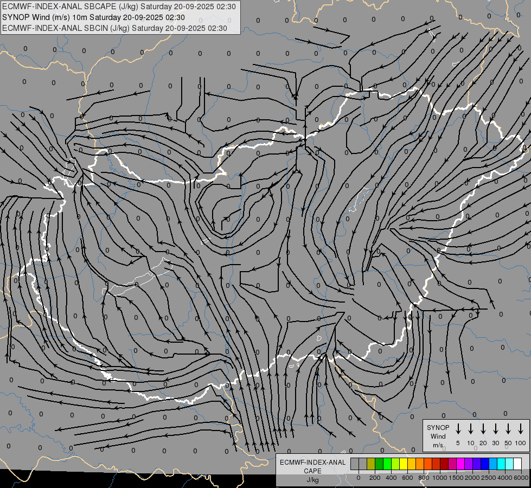531x488 pixels.
Task: Click the '4000' tick on CAPE scale
Action: pyautogui.click(x=505, y=478)
